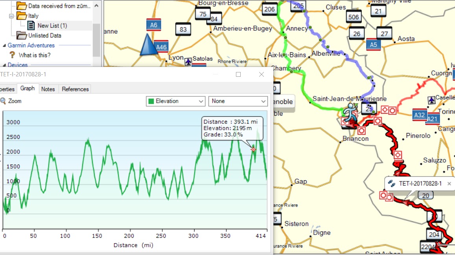Click the Albertville city label on the map
This screenshot has width=455, height=255.
click(326, 54)
